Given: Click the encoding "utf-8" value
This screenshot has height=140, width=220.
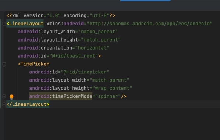Looking at the screenshot, I should [x=99, y=15].
